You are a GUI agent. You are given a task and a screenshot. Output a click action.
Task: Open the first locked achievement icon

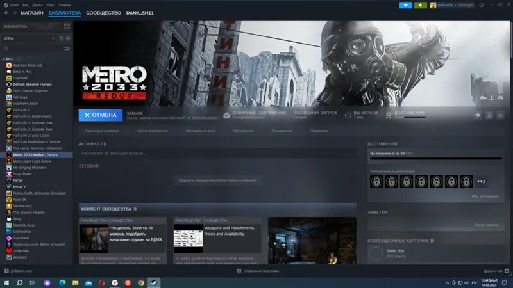[x=376, y=182]
